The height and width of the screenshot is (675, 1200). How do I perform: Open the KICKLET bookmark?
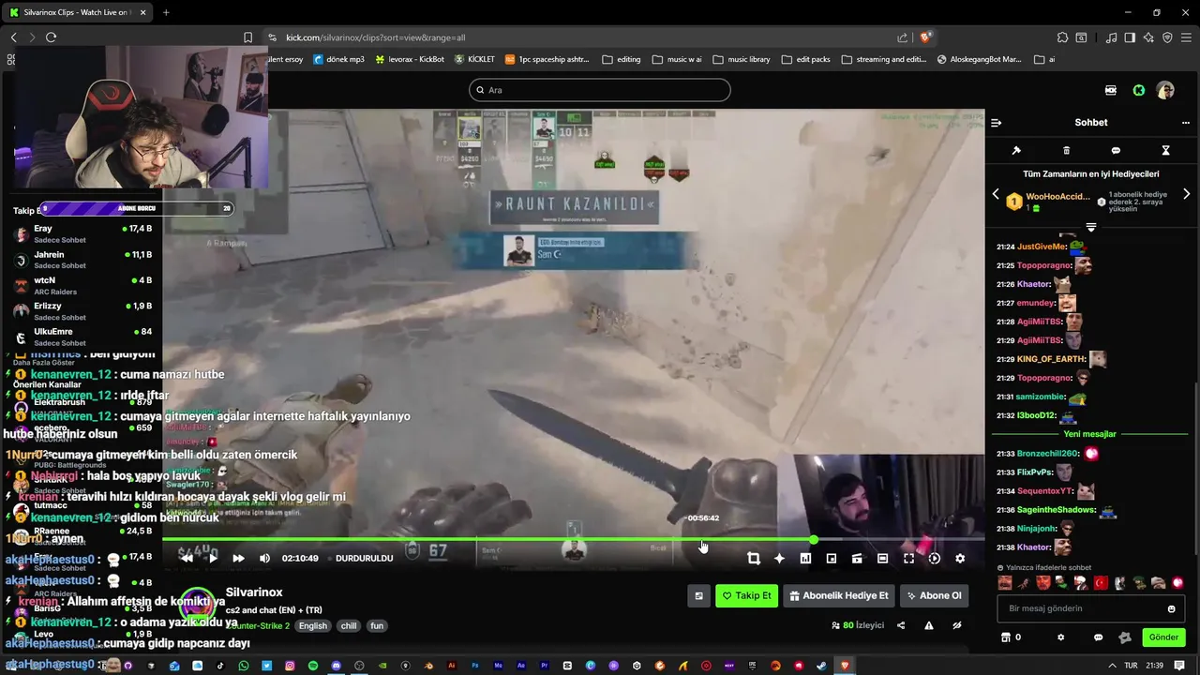(474, 59)
